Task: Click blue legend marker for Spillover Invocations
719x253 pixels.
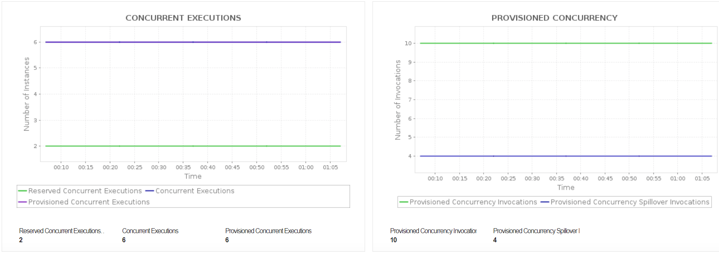Action: pos(545,202)
